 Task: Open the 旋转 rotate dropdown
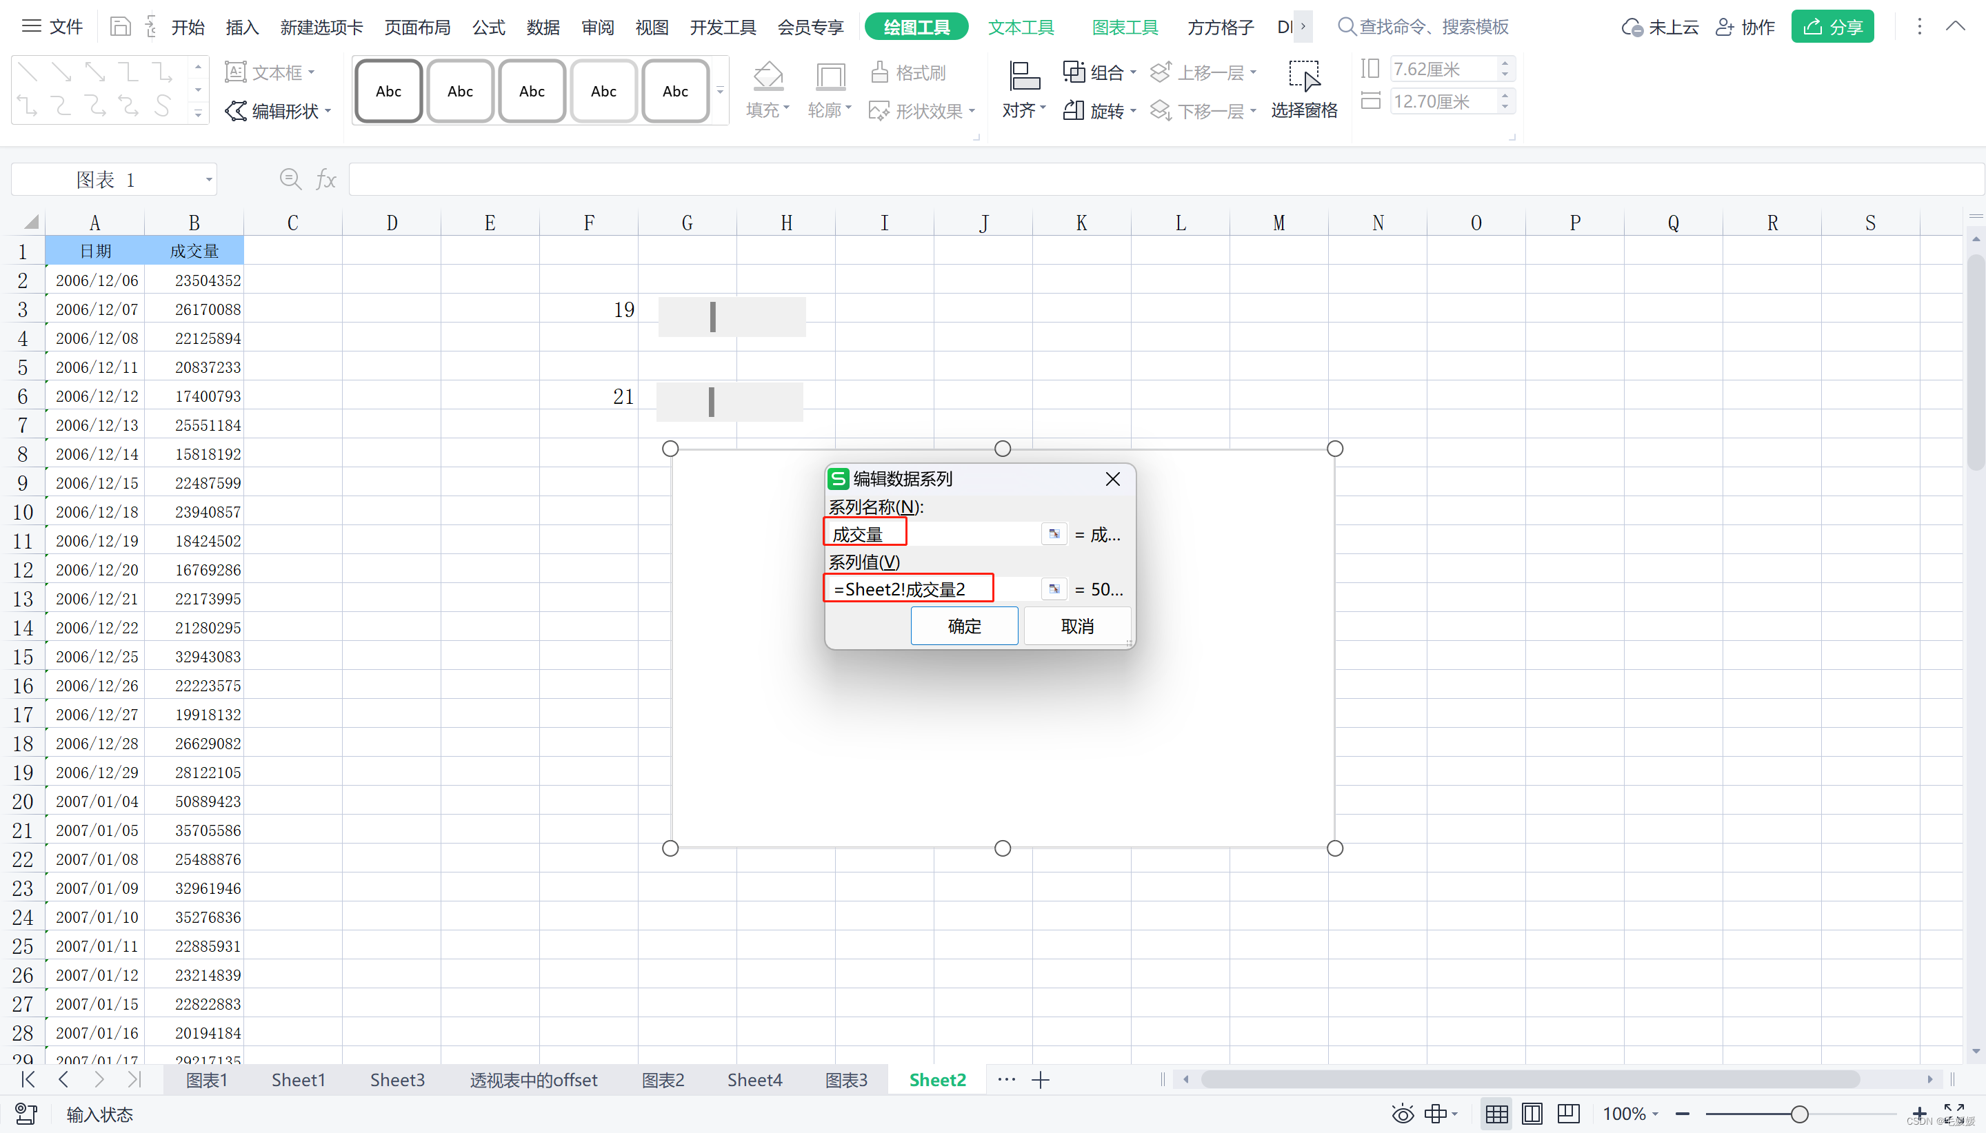pyautogui.click(x=1099, y=110)
